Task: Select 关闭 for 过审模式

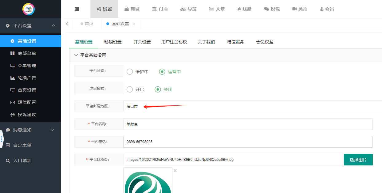Action: pyautogui.click(x=158, y=89)
